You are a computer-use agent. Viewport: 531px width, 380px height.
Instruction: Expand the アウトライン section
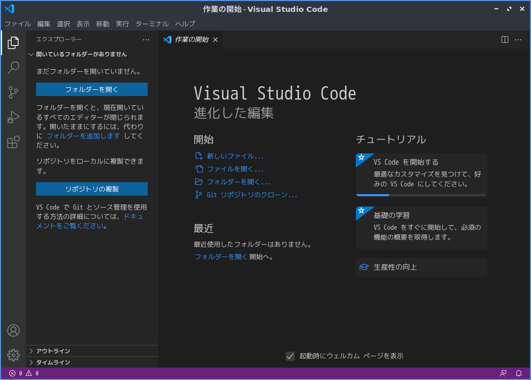(92, 351)
